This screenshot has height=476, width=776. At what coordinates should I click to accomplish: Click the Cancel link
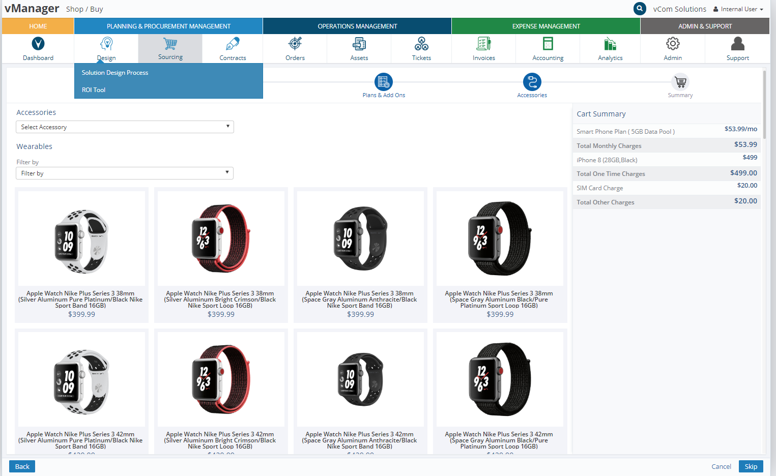[721, 466]
